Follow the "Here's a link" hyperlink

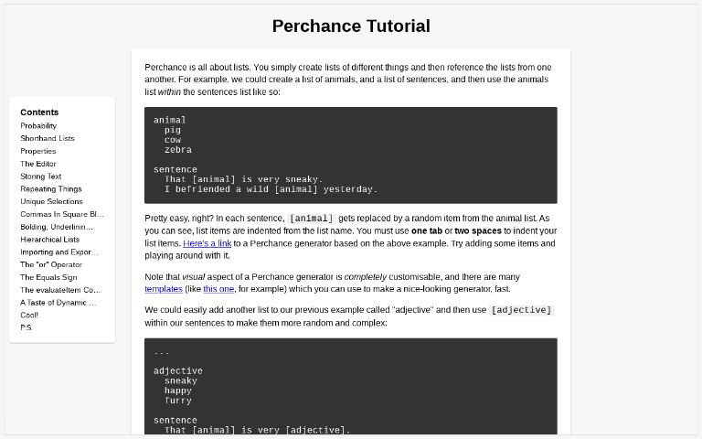[x=207, y=244]
